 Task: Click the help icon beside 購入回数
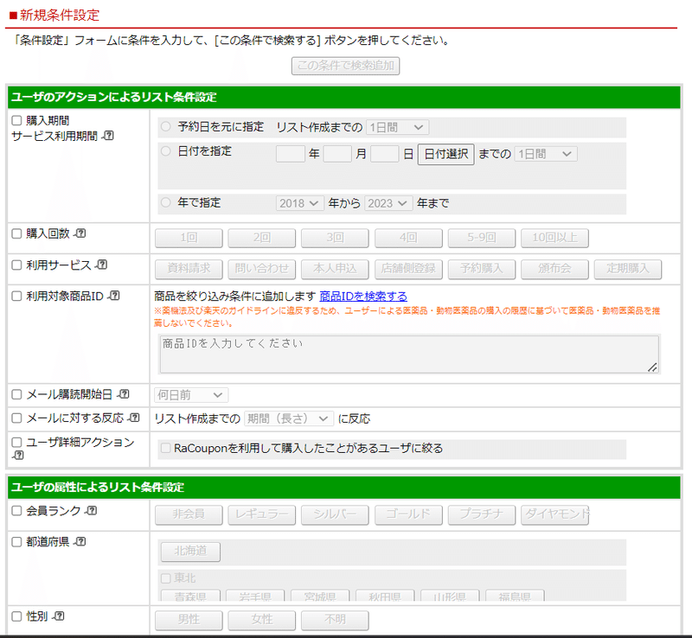[x=80, y=233]
